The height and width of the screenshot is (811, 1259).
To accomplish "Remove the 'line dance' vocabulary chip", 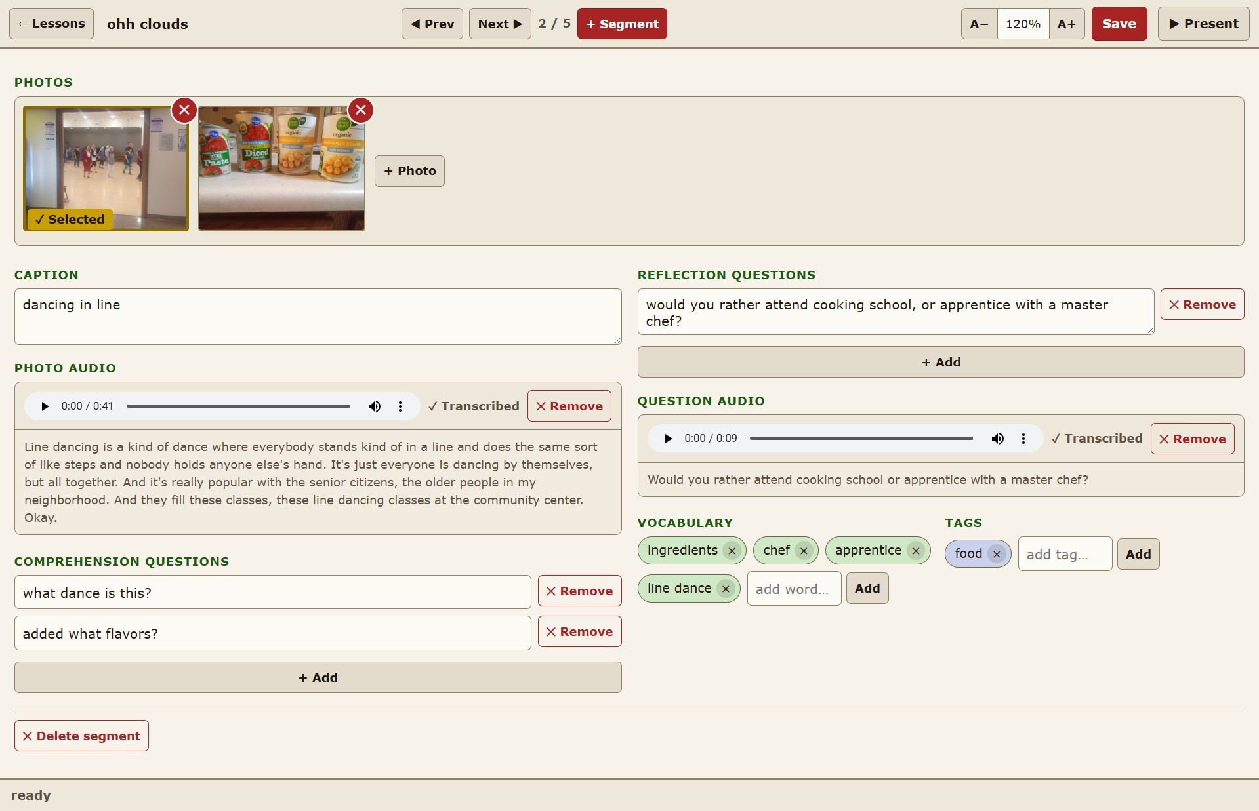I will (x=726, y=589).
